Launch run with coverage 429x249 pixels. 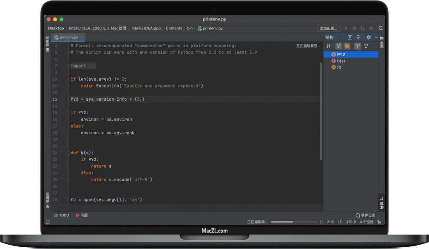pos(362,28)
